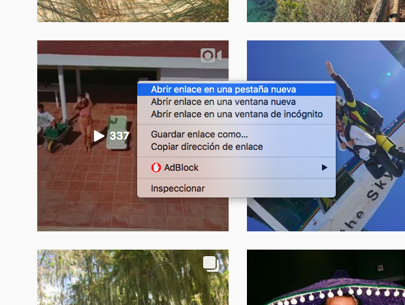The image size is (405, 305).
Task: Open the AdBlock submenu entry
Action: [x=236, y=167]
